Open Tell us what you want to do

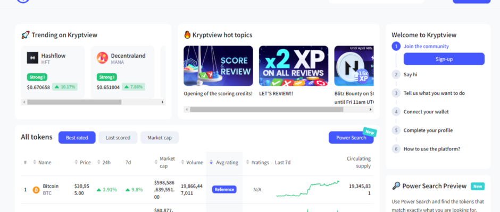point(434,93)
